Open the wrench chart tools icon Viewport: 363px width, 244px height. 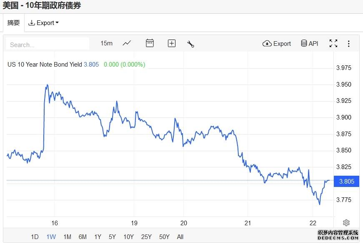pyautogui.click(x=190, y=44)
